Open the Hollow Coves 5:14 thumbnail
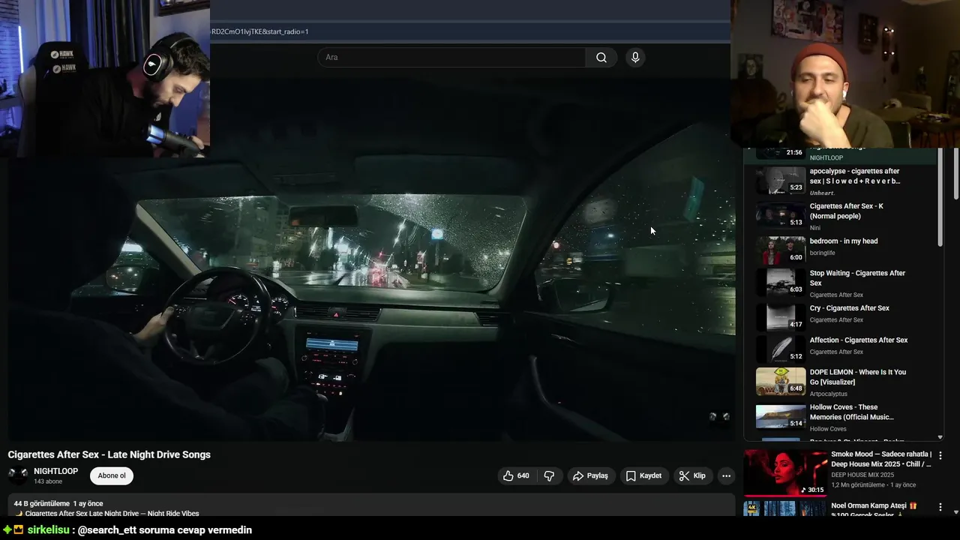 point(781,417)
